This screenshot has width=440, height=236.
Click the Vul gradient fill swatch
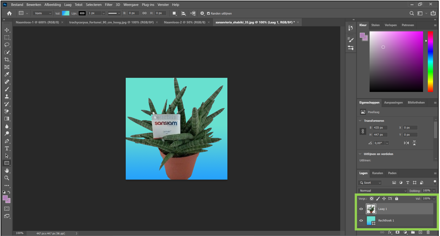[66, 13]
